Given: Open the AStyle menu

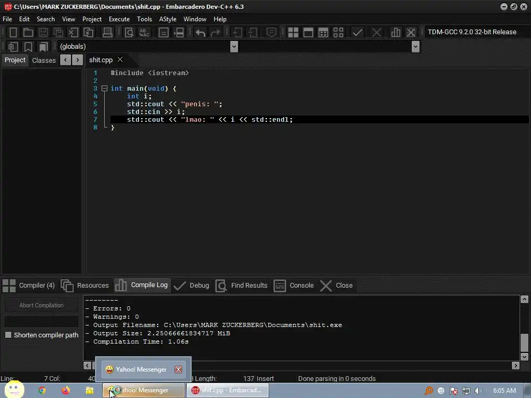Looking at the screenshot, I should click(x=167, y=19).
